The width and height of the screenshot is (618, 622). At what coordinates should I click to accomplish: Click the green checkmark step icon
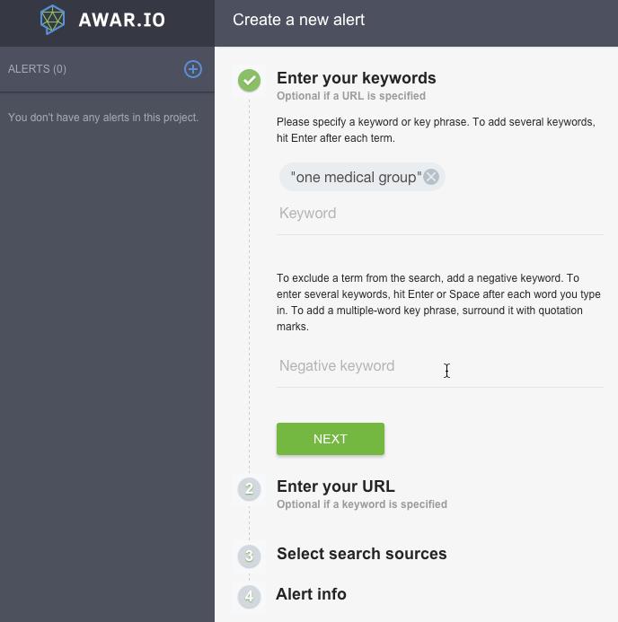tap(250, 81)
